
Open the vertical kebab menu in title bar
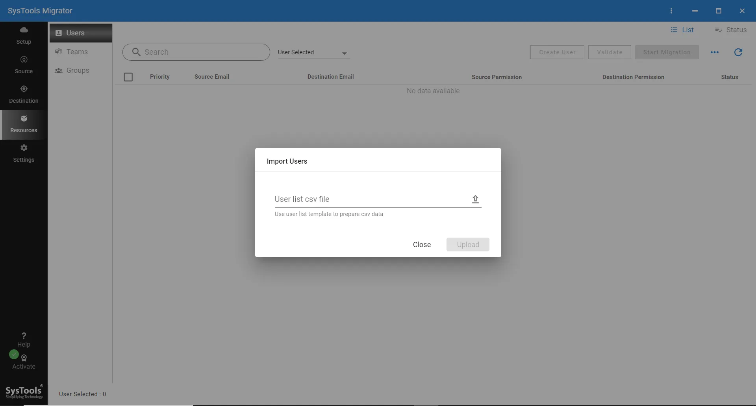coord(671,11)
